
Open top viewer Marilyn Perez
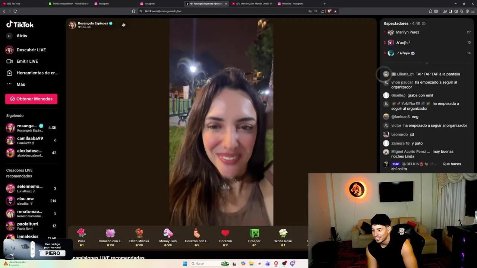427,32
